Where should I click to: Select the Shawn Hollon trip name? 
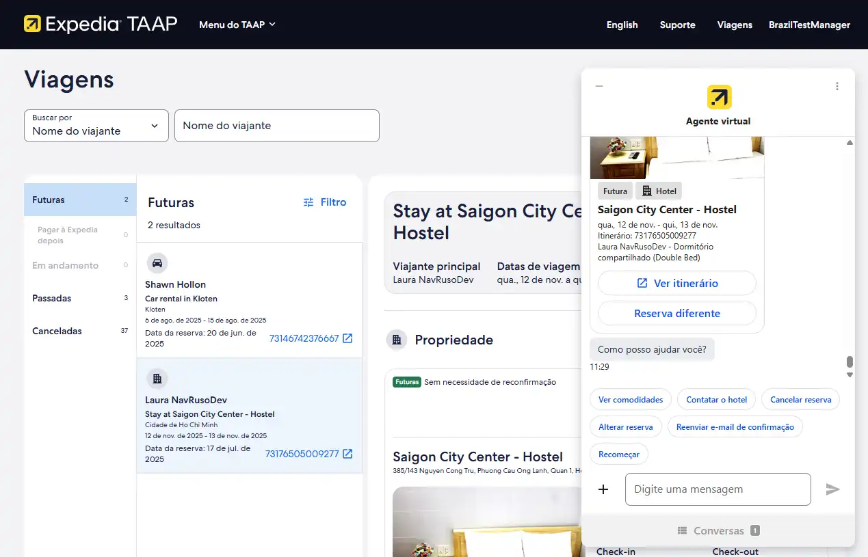[x=175, y=284]
